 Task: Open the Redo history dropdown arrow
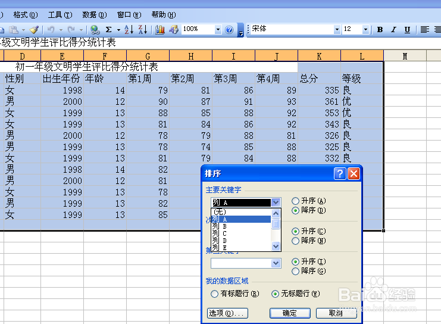click(x=81, y=30)
